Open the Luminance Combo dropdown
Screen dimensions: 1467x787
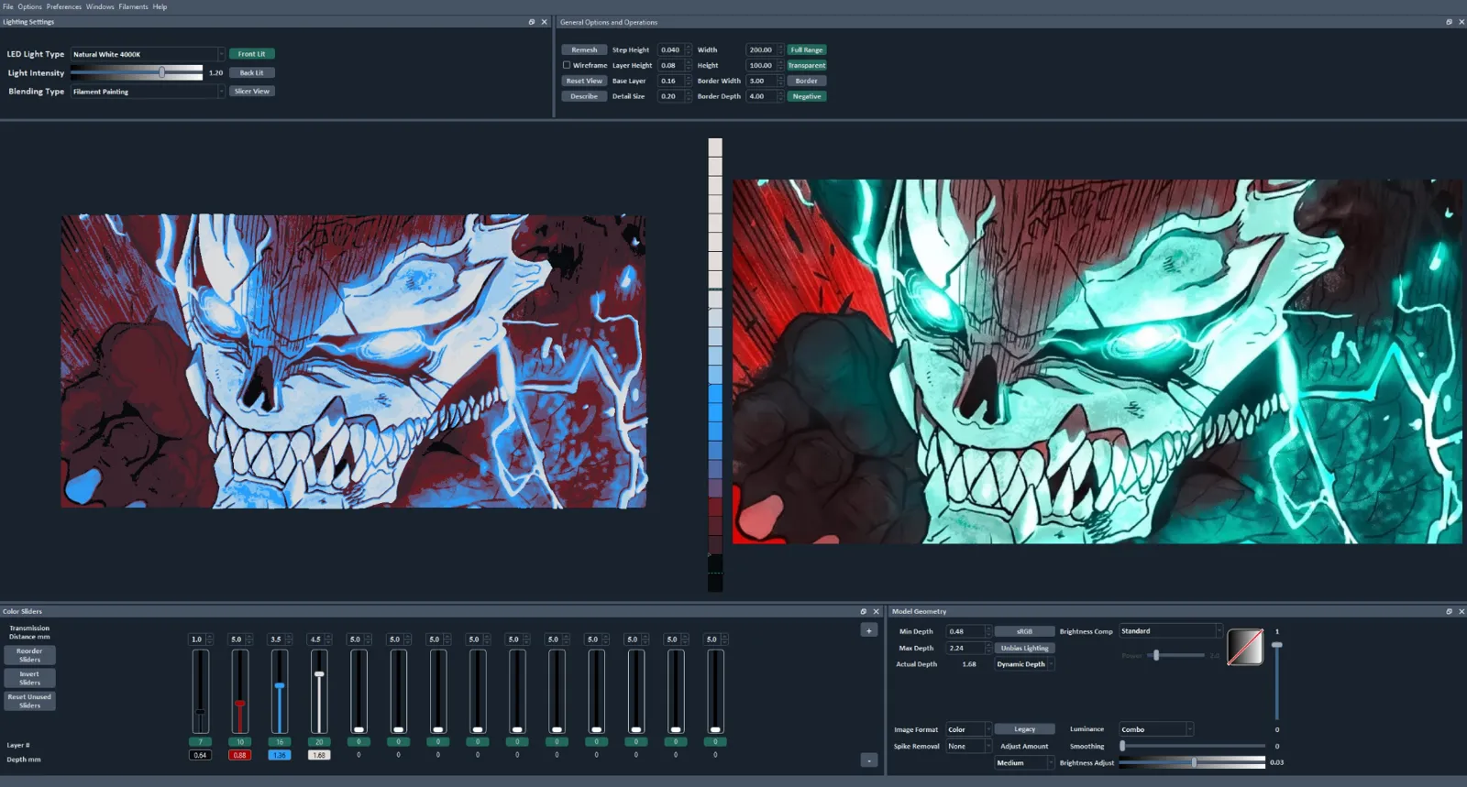[1156, 729]
